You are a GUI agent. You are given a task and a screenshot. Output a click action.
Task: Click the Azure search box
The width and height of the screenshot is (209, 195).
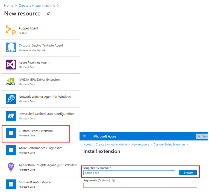click(203, 136)
